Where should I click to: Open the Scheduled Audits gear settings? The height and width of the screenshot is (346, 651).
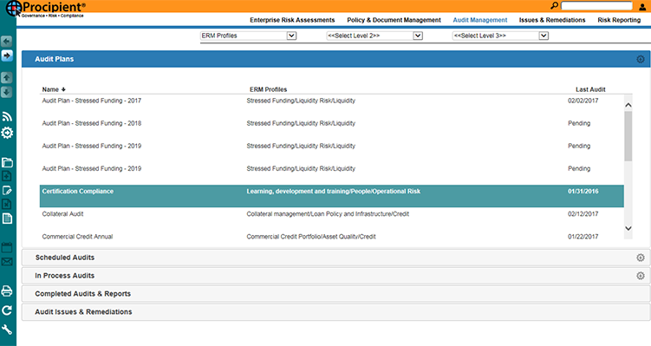click(641, 258)
